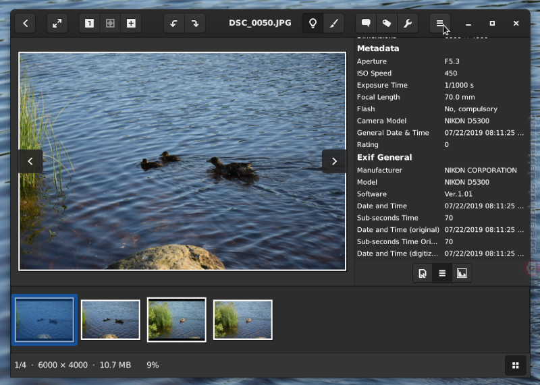Open the tags tool

tap(387, 24)
